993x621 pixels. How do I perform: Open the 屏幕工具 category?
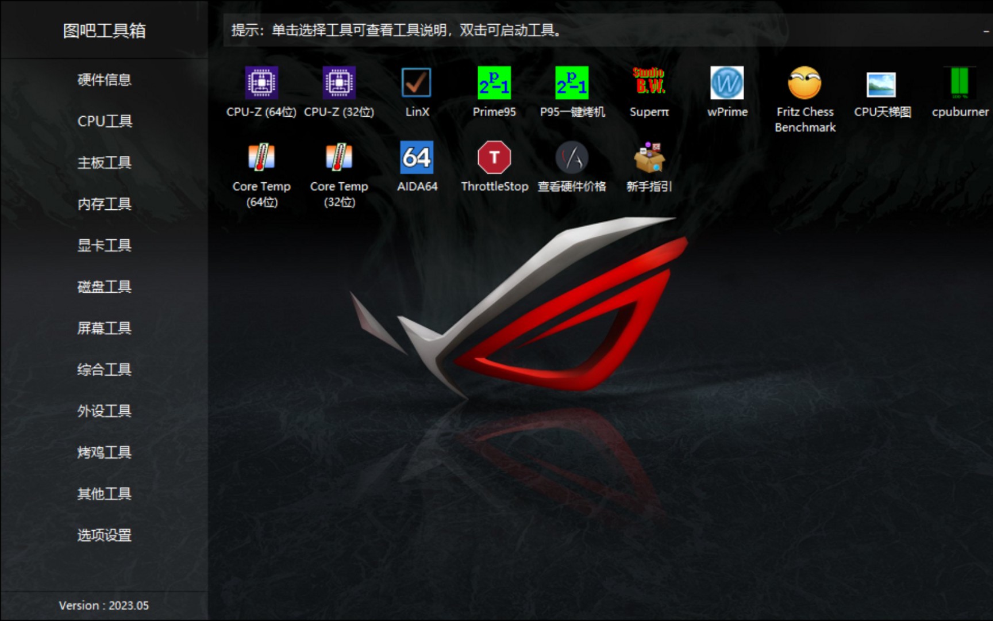105,328
